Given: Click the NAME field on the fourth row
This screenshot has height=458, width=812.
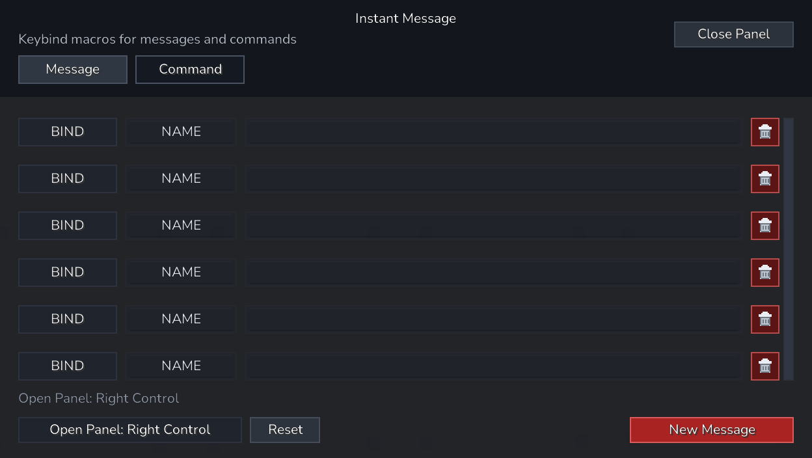Looking at the screenshot, I should pyautogui.click(x=181, y=273).
